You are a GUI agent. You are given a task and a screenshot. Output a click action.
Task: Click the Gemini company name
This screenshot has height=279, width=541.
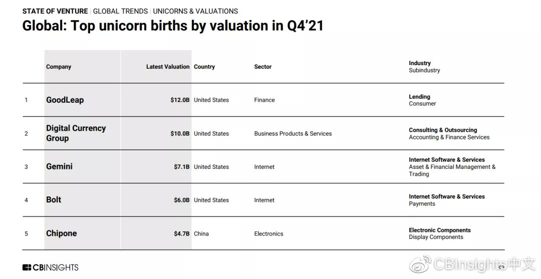[x=59, y=166]
